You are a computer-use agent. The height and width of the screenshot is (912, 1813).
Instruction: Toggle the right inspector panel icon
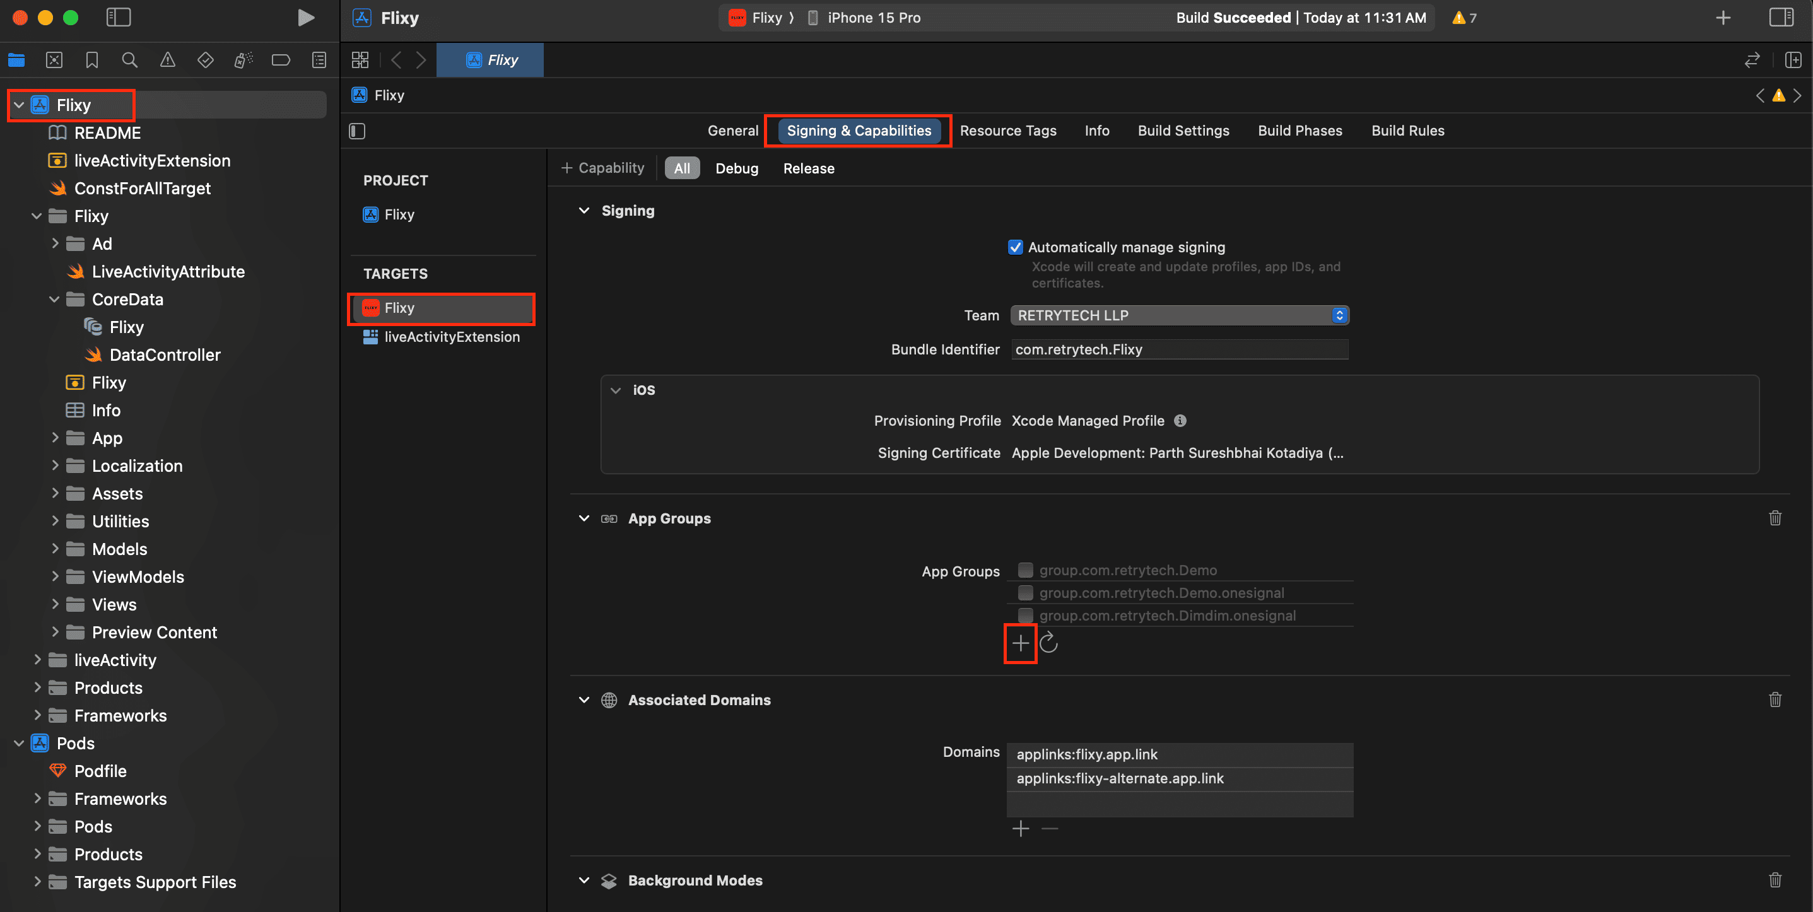(x=1781, y=18)
